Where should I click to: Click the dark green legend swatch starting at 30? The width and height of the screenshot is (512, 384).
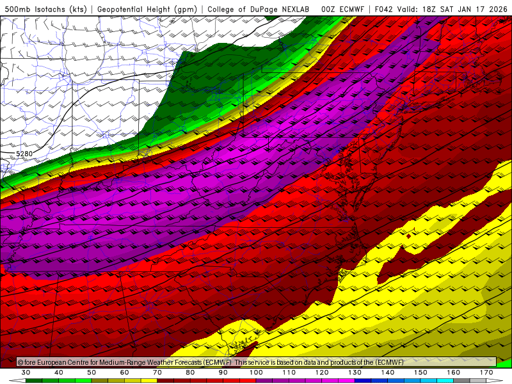(x=34, y=381)
